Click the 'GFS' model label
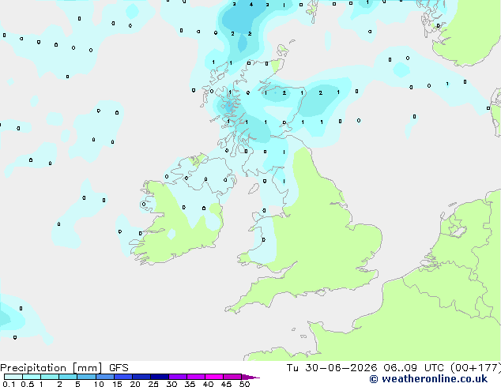Viewport: 501px width, 387px height. (119, 368)
